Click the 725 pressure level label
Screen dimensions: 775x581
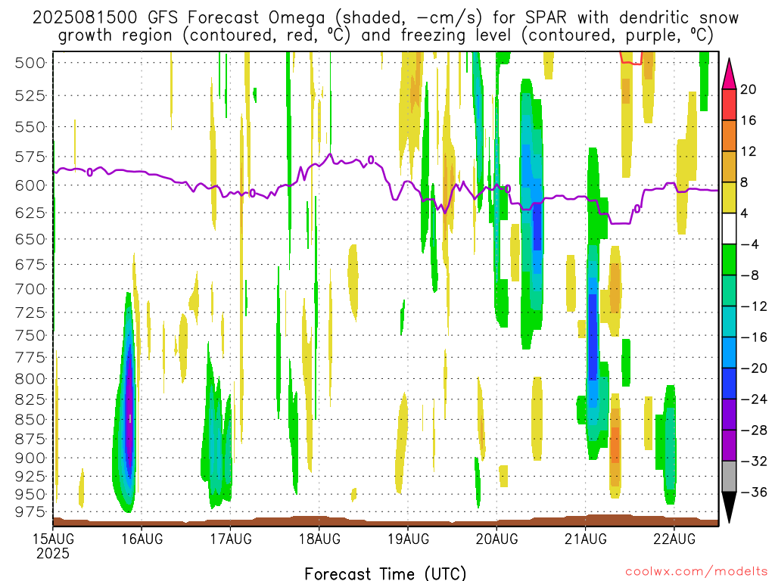click(x=30, y=312)
